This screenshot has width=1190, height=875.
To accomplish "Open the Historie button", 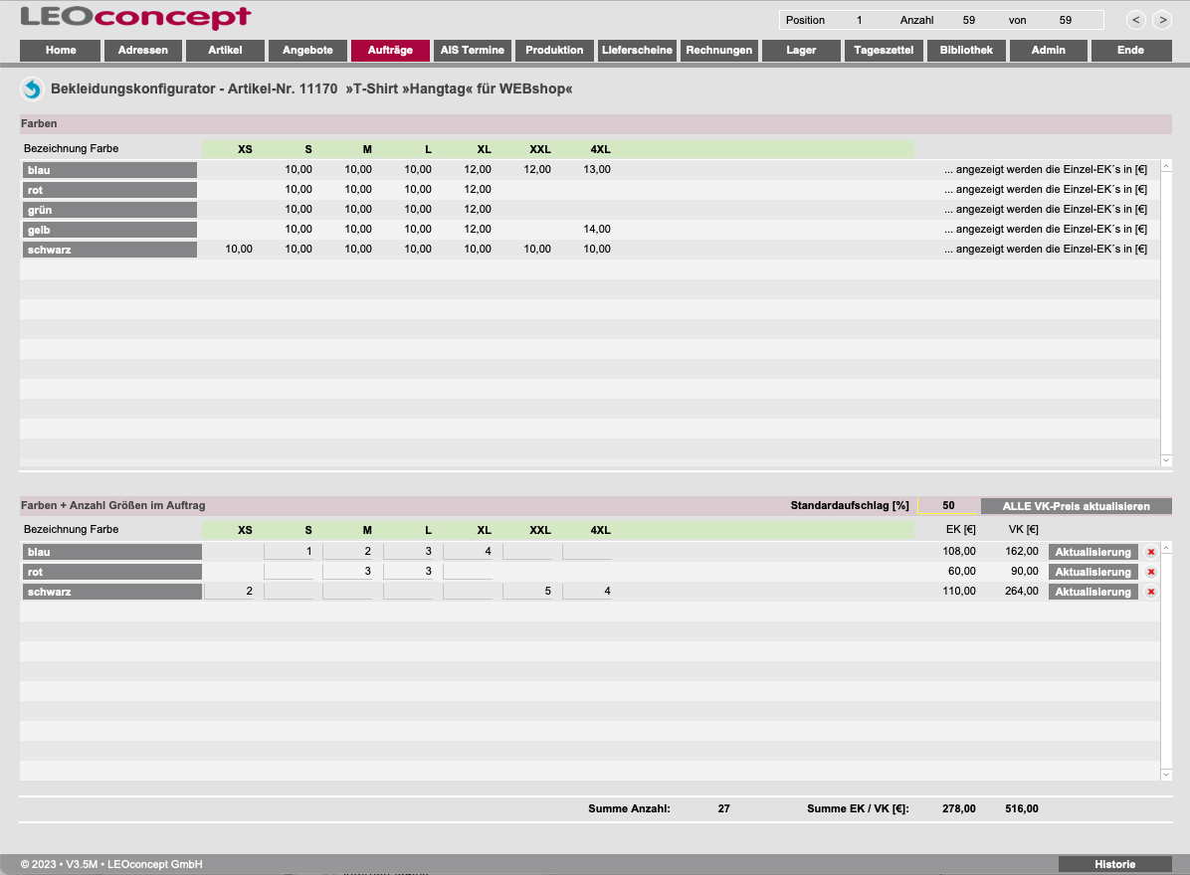I will tap(1114, 864).
